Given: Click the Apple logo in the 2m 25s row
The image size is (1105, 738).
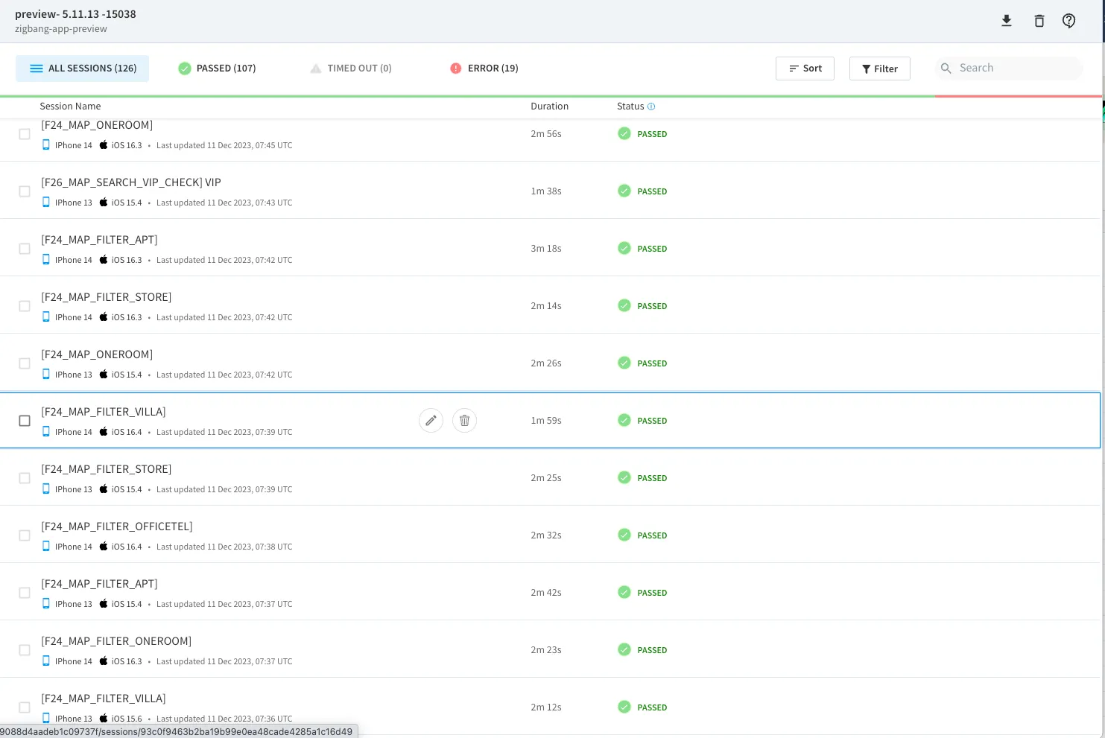Looking at the screenshot, I should [x=104, y=489].
